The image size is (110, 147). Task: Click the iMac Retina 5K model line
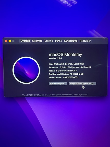pos(66,64)
